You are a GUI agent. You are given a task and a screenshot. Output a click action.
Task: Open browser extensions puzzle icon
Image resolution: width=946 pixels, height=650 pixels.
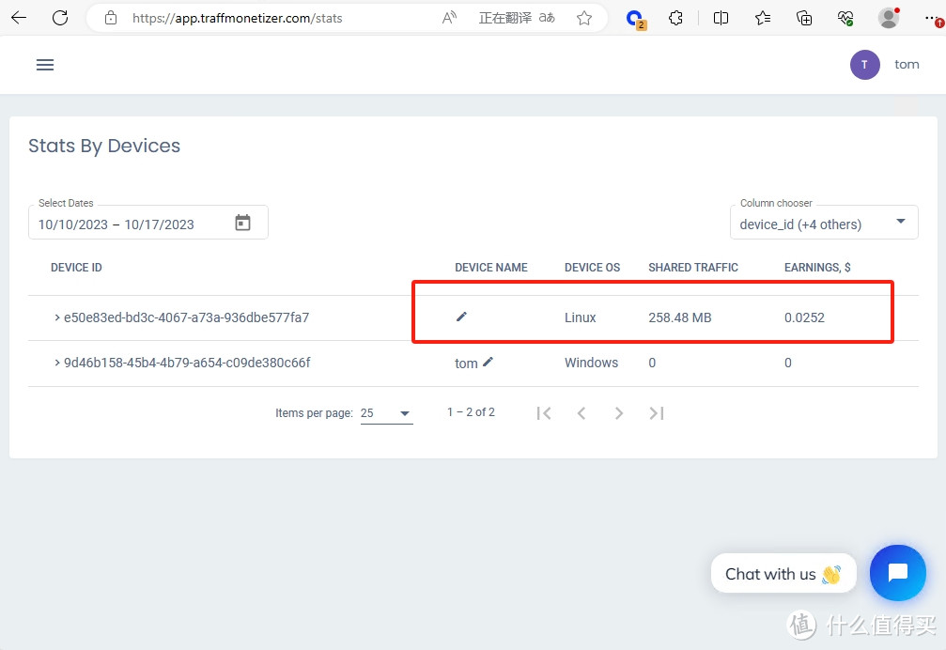675,18
